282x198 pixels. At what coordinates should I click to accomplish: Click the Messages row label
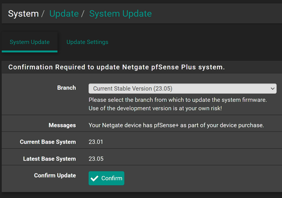click(x=62, y=125)
